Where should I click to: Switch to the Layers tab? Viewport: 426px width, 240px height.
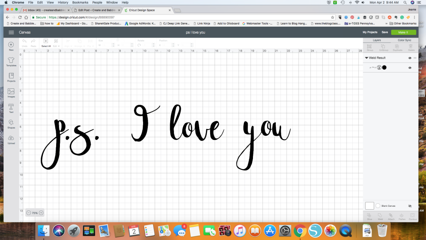point(376,40)
